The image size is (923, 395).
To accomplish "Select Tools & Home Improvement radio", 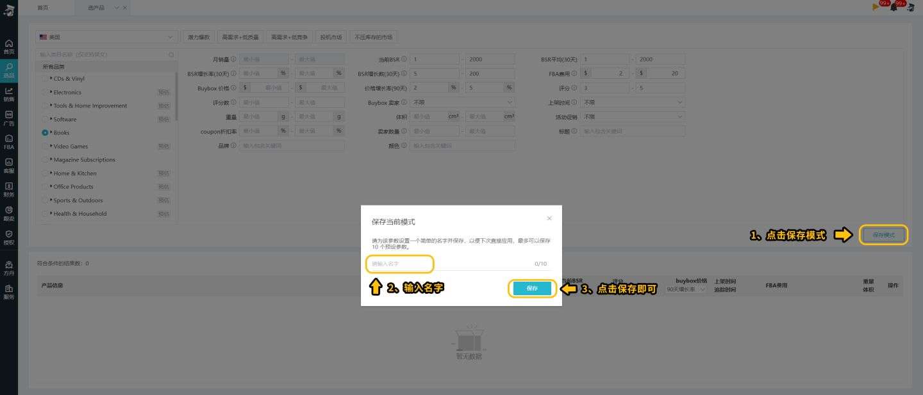I will coord(45,106).
